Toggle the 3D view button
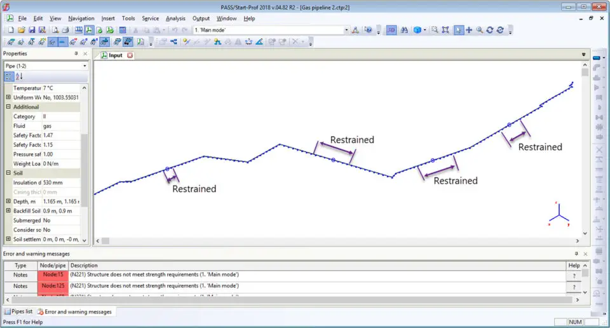The image size is (610, 328). coord(391,30)
